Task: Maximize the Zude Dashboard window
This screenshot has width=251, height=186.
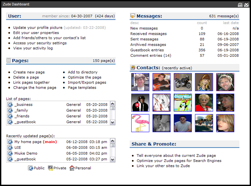Action: tap(240, 5)
